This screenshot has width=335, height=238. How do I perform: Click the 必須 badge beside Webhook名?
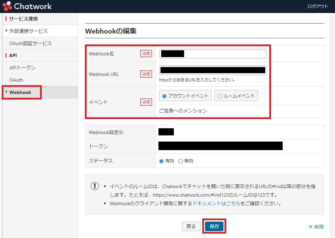click(x=146, y=53)
